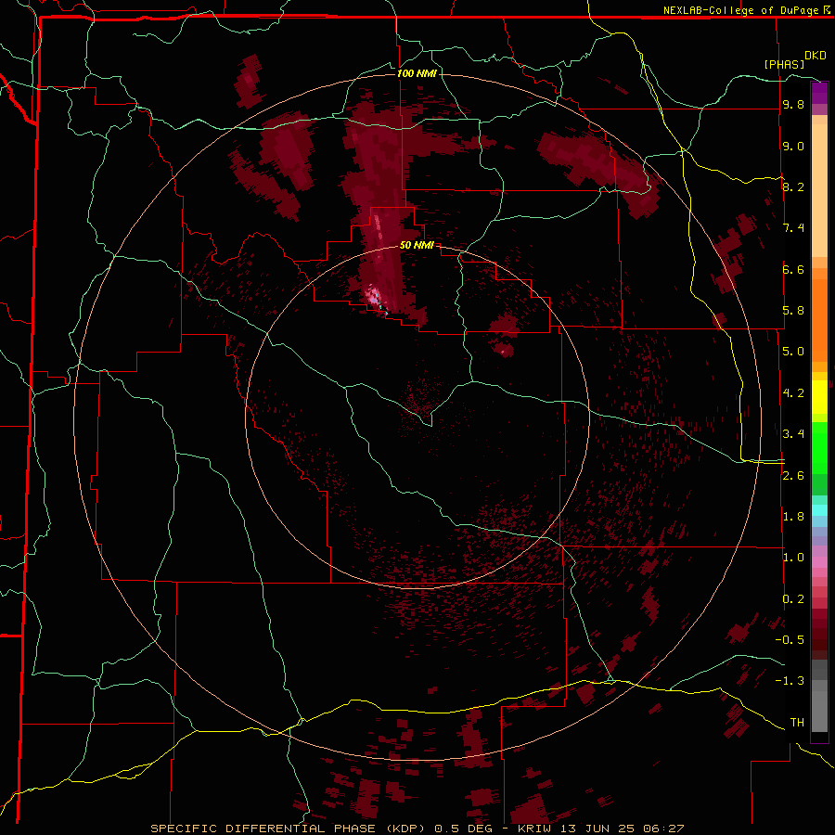The image size is (835, 835).
Task: Click the NEXLAB-College of DuPage credit text
Action: tap(740, 10)
